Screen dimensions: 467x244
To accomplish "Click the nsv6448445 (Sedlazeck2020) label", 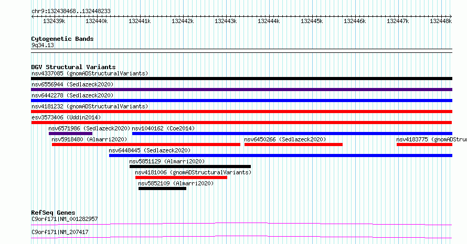I will click(150, 150).
